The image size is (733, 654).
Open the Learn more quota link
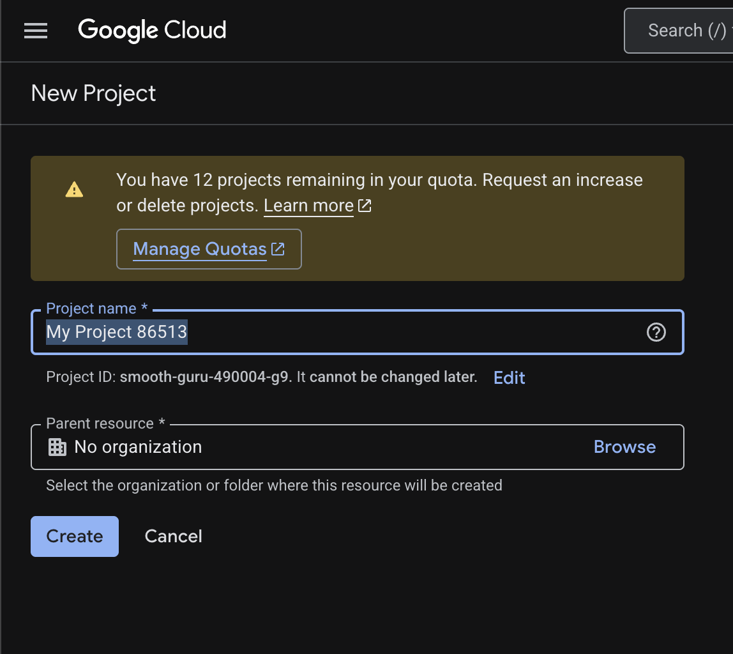tap(308, 206)
